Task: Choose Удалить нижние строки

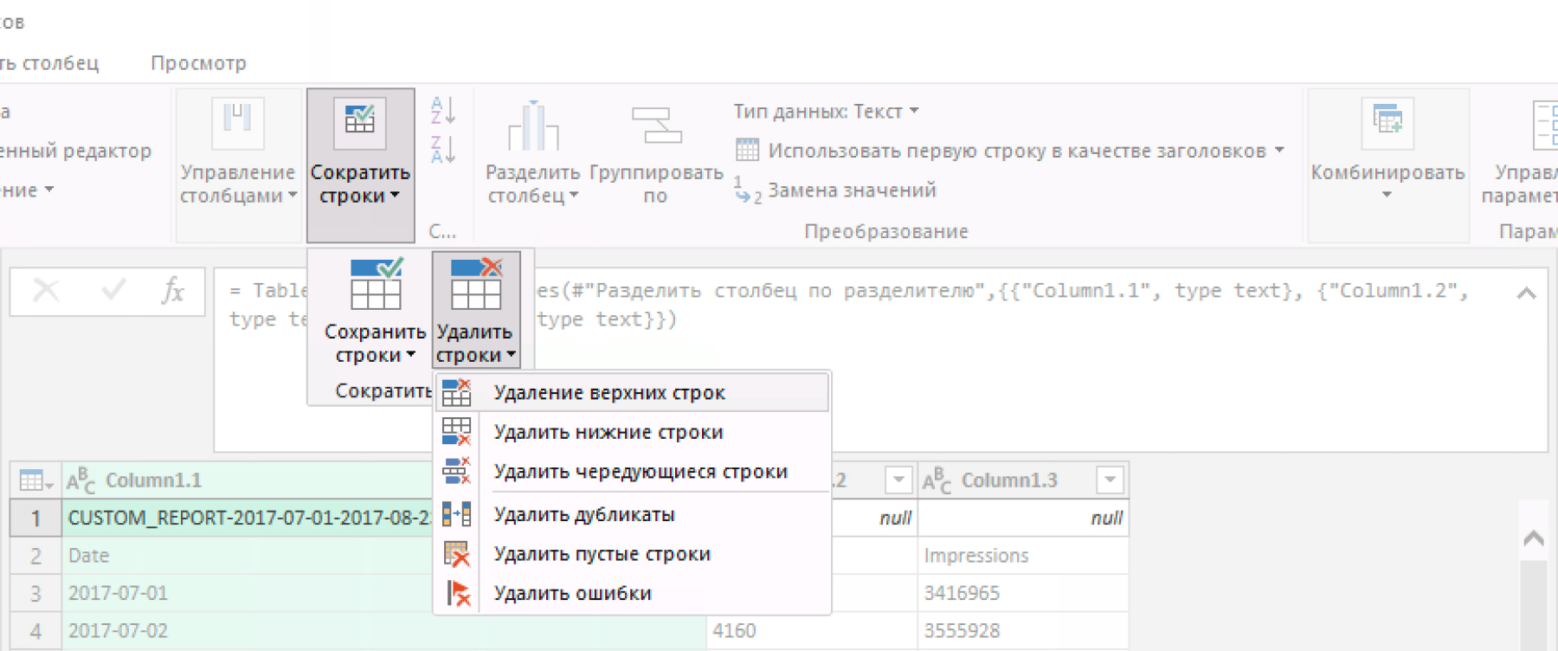Action: coord(632,432)
